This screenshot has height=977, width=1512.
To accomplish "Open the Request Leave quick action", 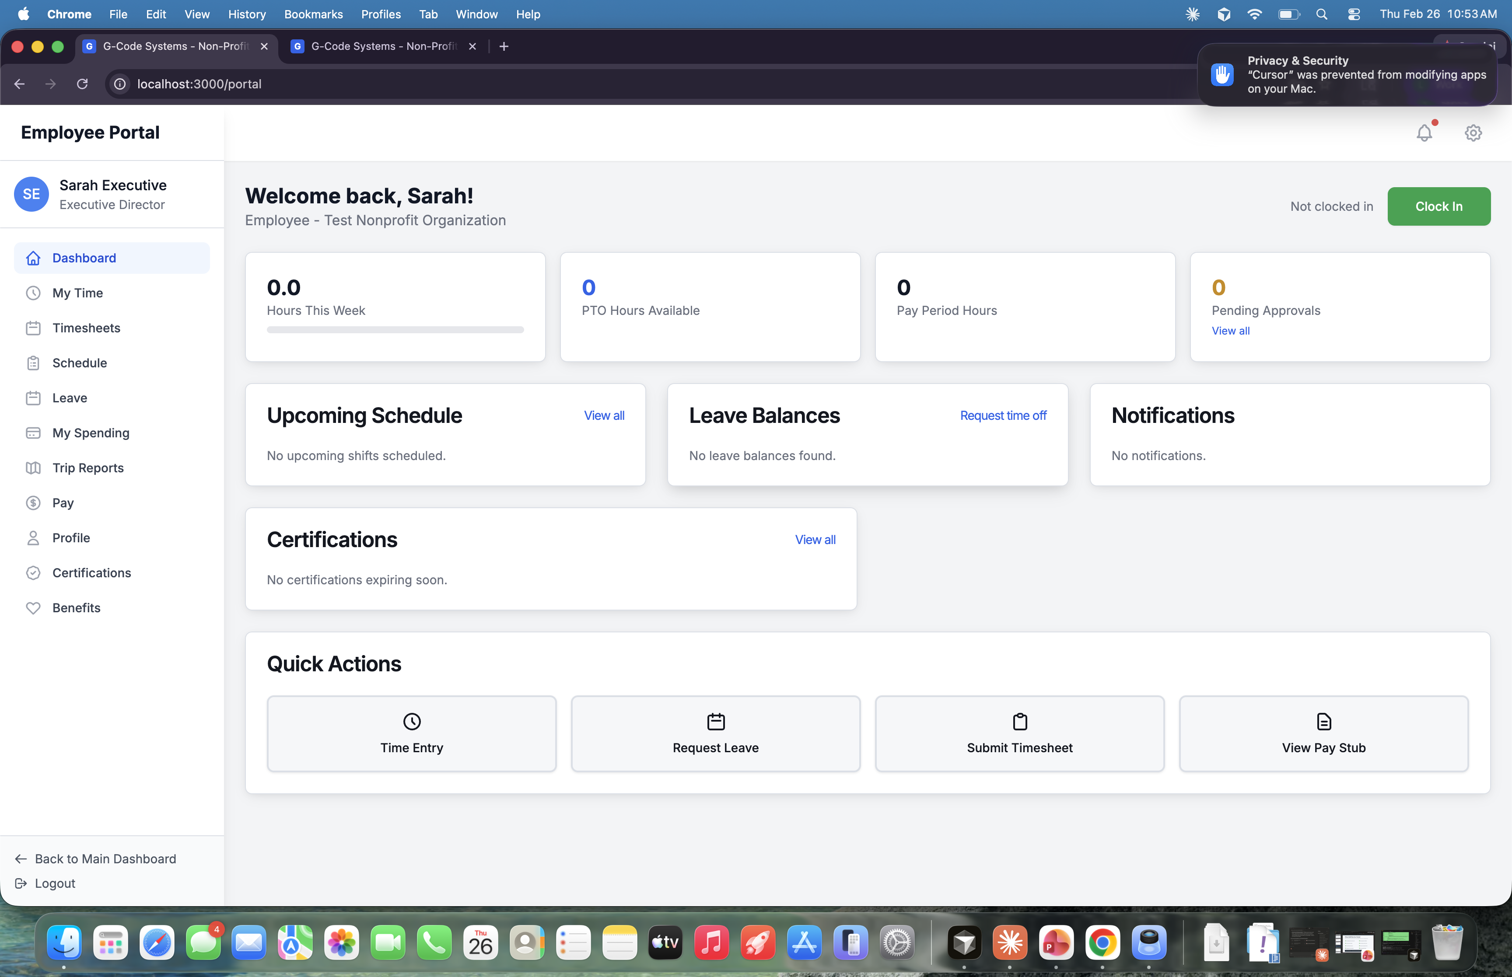I will (x=714, y=734).
